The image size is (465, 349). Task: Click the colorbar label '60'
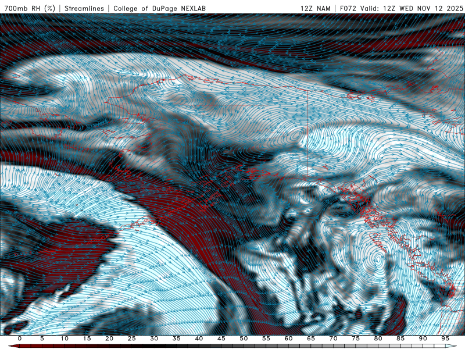pos(288,339)
